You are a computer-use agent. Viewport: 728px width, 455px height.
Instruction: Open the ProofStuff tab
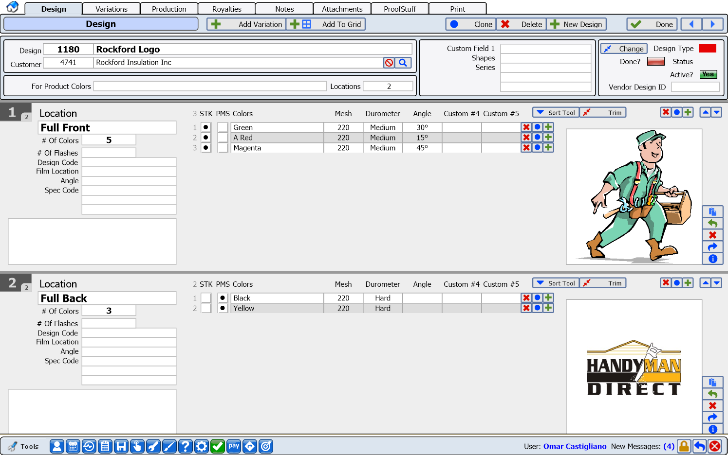pos(399,8)
